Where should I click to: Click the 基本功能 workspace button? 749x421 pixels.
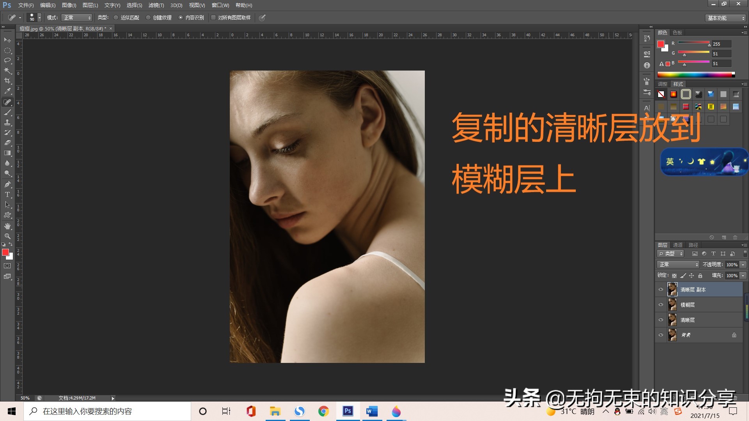click(x=724, y=18)
